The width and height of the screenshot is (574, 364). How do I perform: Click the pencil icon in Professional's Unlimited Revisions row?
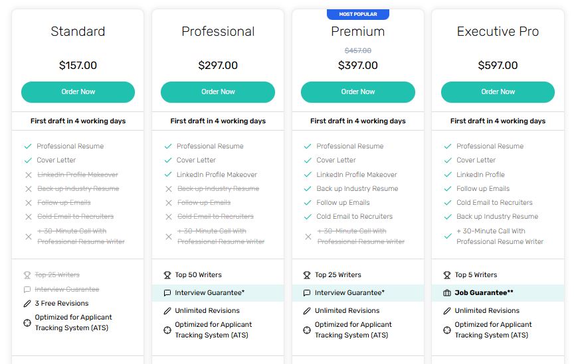167,311
